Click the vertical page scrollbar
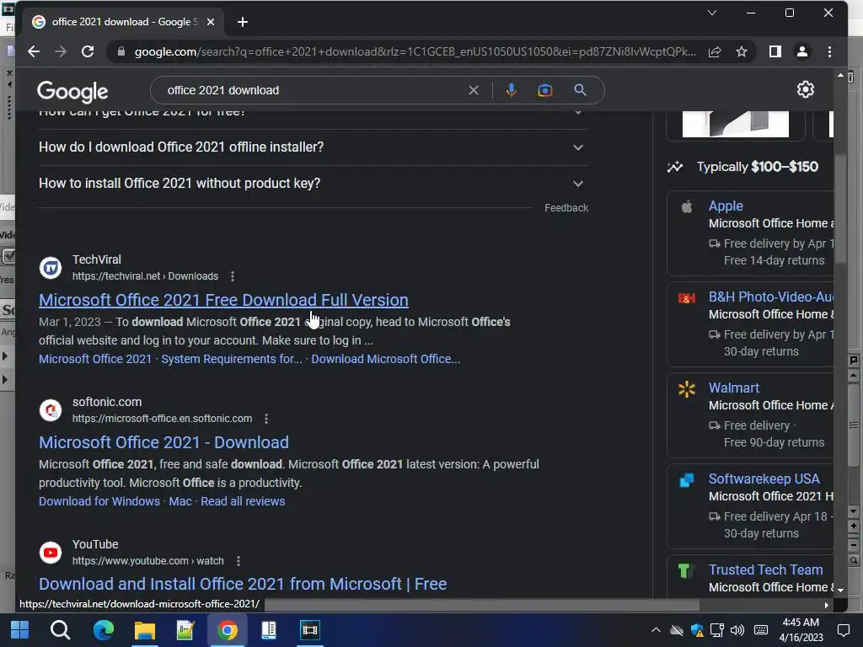Image resolution: width=863 pixels, height=647 pixels. (840, 209)
